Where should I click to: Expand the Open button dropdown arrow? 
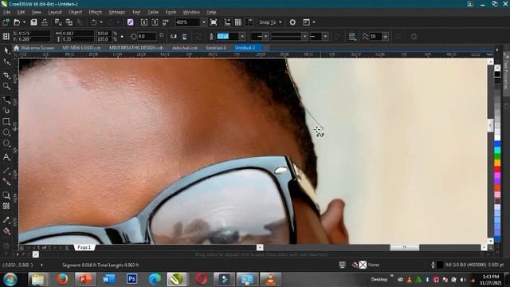[24, 22]
